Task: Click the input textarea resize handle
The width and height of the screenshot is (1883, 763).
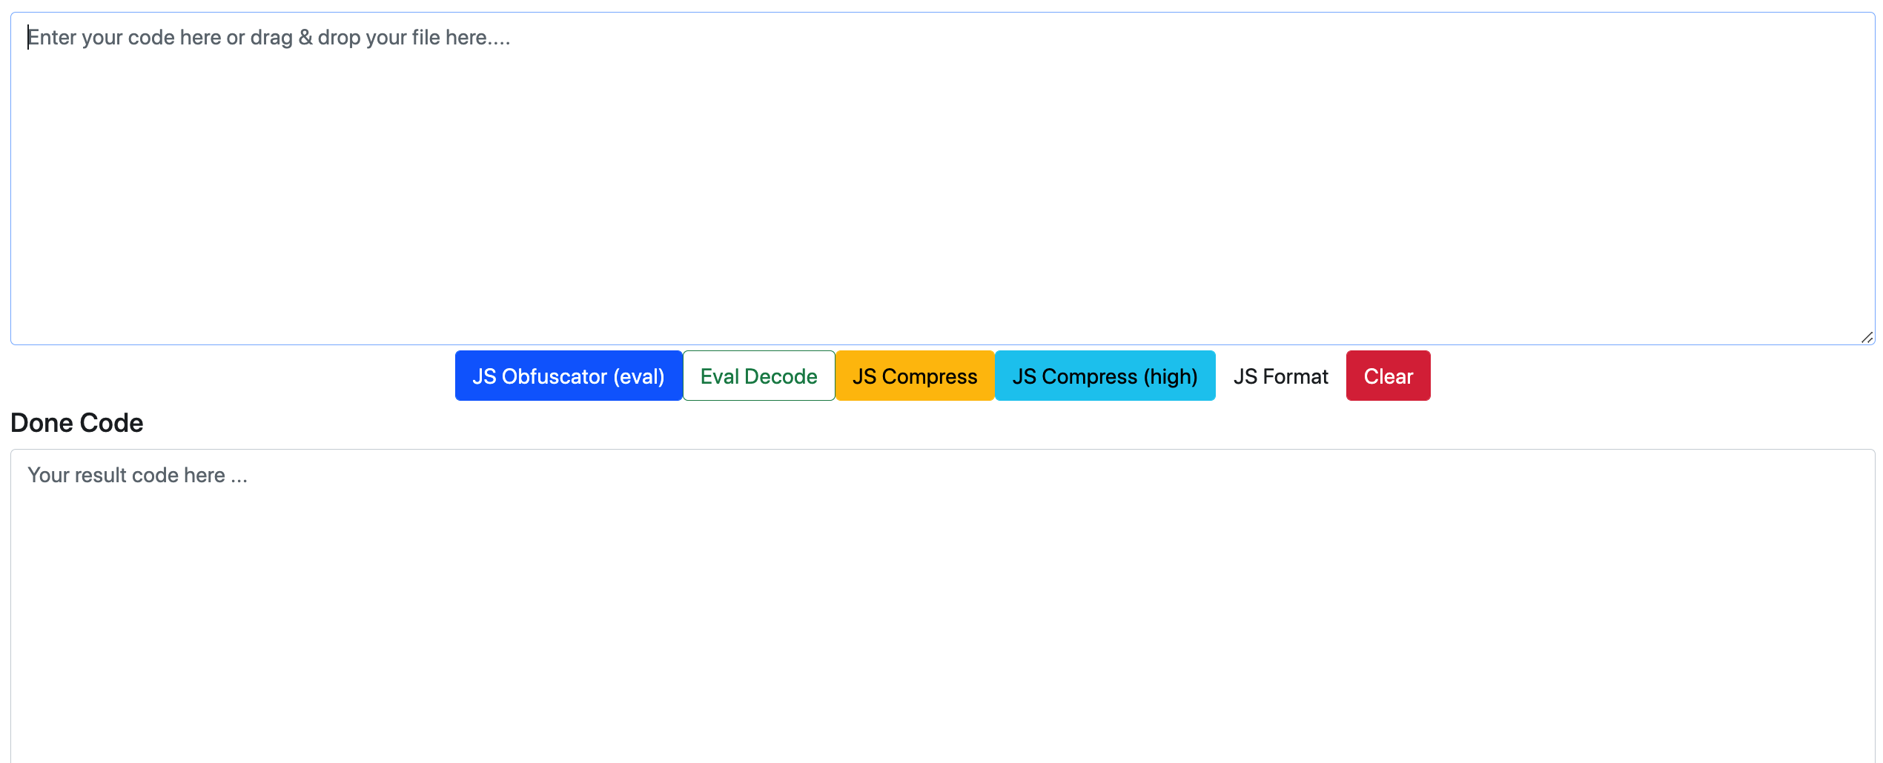Action: point(1866,337)
